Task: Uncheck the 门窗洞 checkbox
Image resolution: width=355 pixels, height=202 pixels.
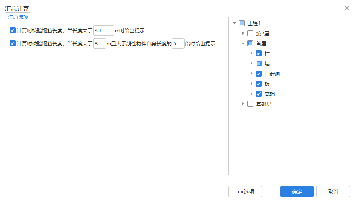Action: [x=259, y=74]
